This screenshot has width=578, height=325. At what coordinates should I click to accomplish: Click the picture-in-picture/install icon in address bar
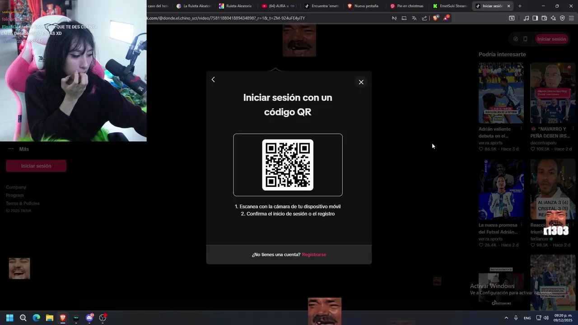point(404,18)
